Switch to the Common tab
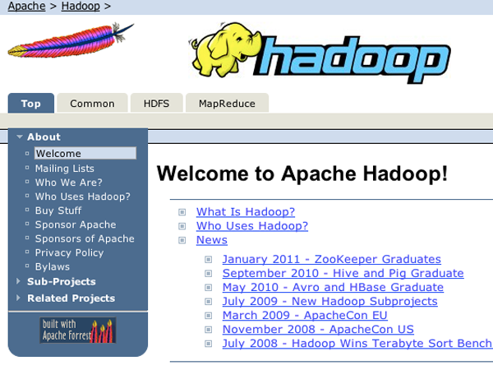The image size is (493, 370). coord(92,104)
